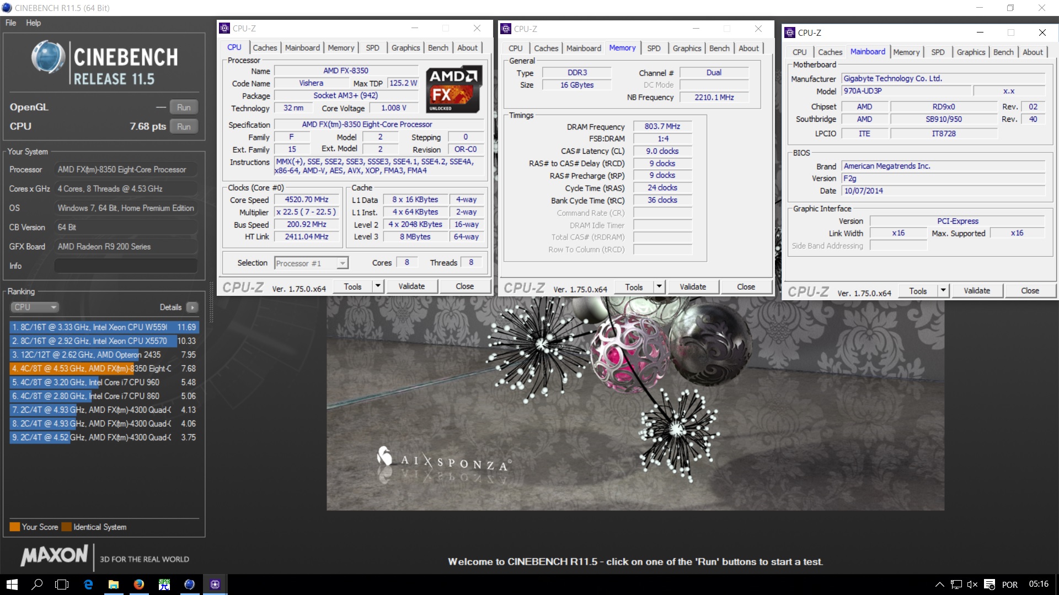Click network tray icon
Viewport: 1059px width, 595px height.
956,585
